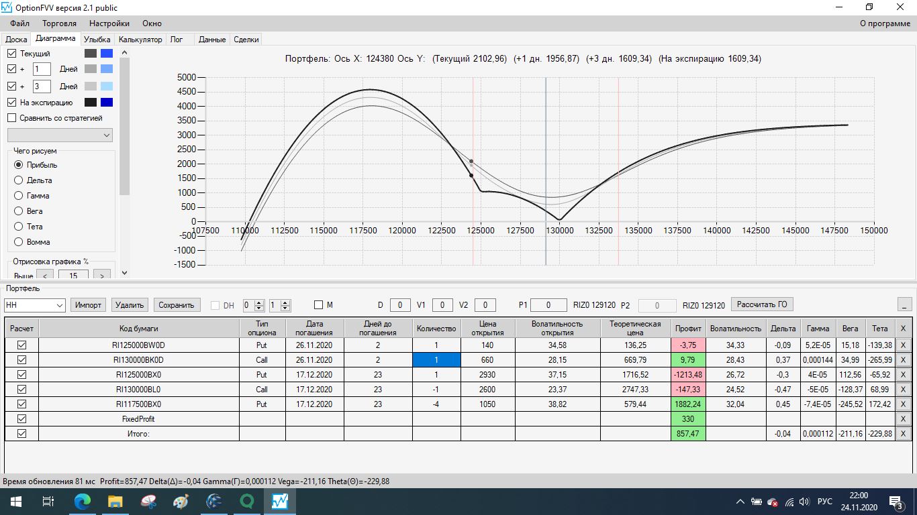Tick the M checkbox in portfolio toolbar
Viewport: 917px width, 515px height.
[318, 305]
